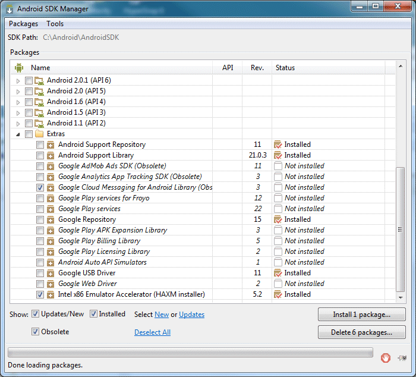416x377 pixels.
Task: Expand the Android 2.0.1 (API 6) node
Action: point(18,81)
